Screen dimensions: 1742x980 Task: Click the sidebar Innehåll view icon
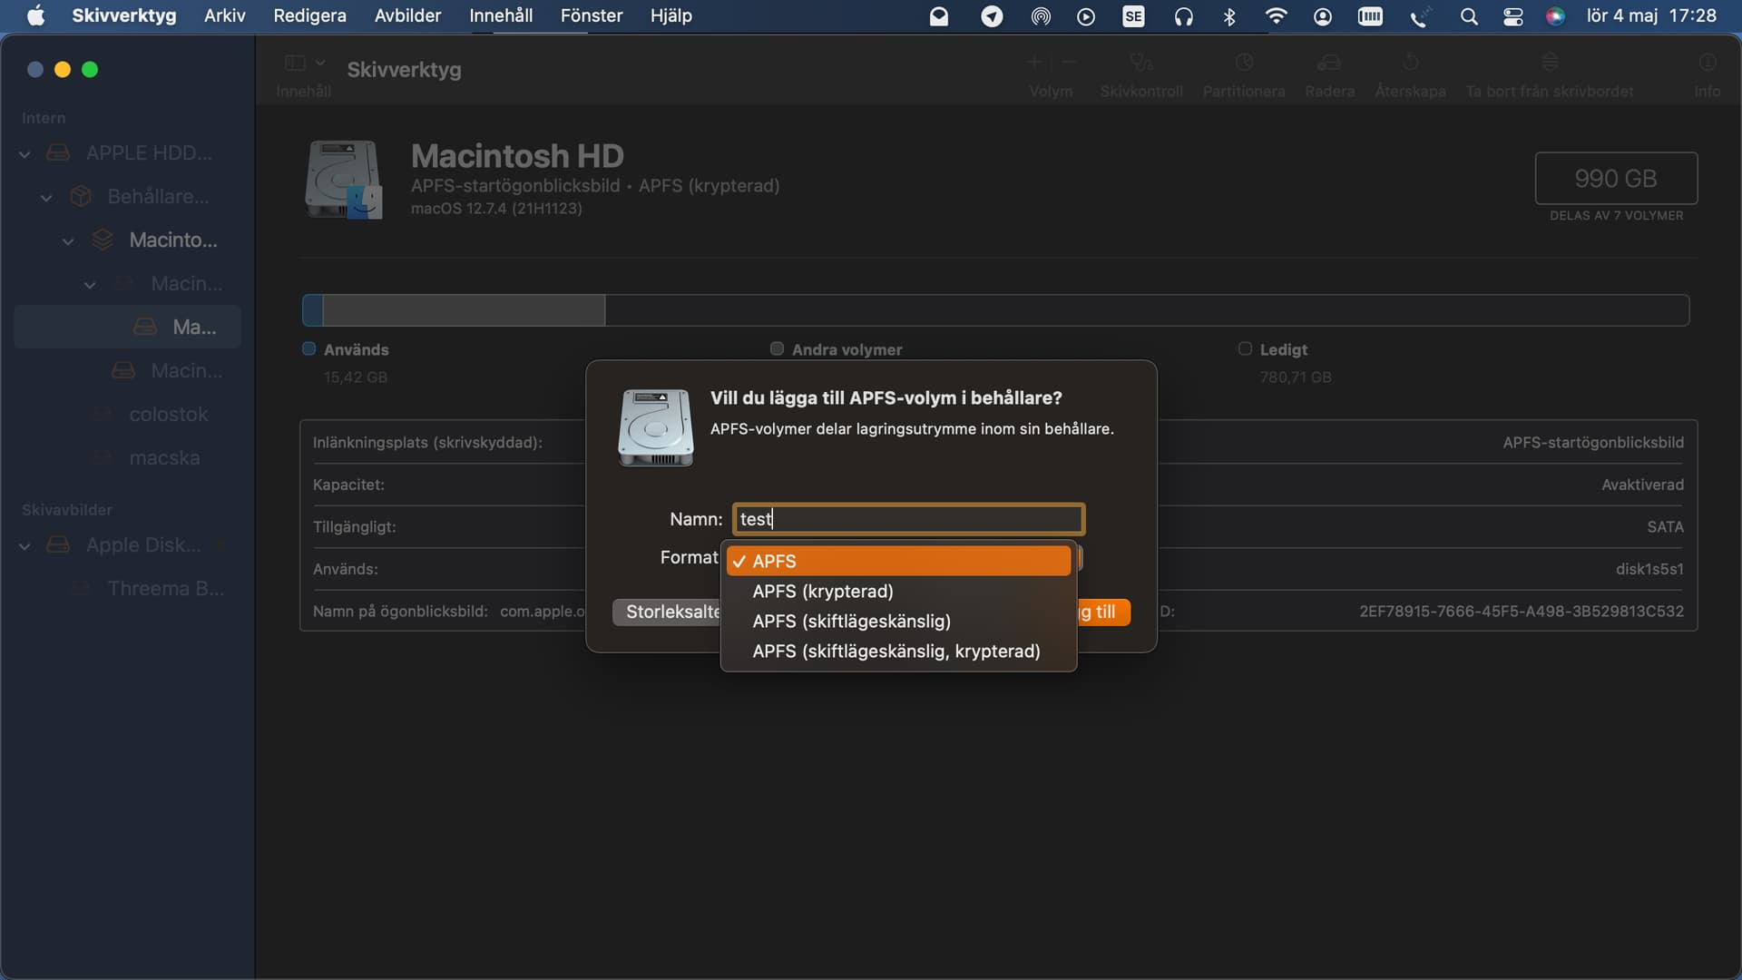pos(295,63)
